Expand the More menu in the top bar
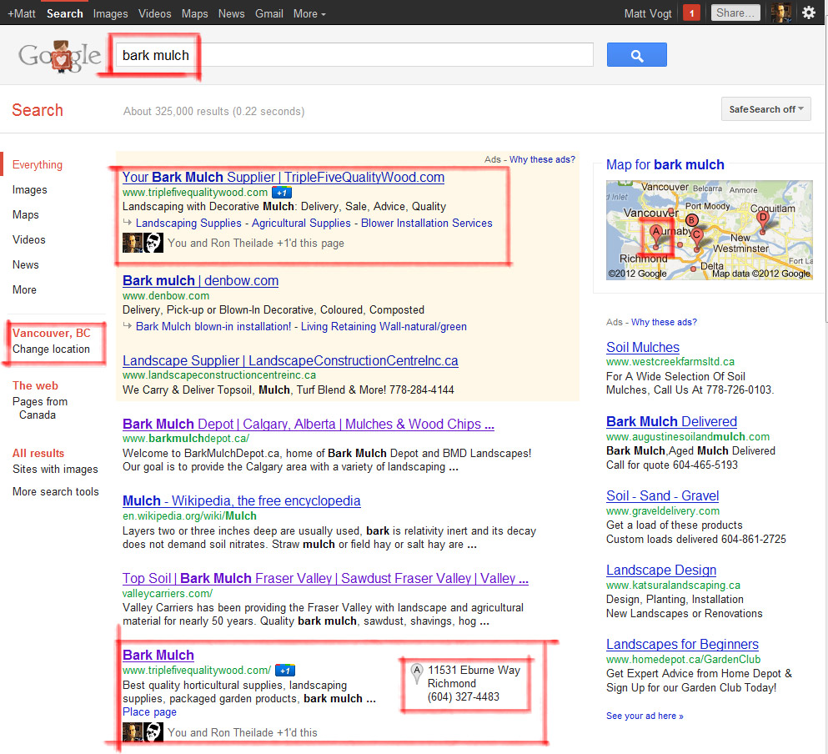Screen dimensions: 828x754 pyautogui.click(x=309, y=13)
